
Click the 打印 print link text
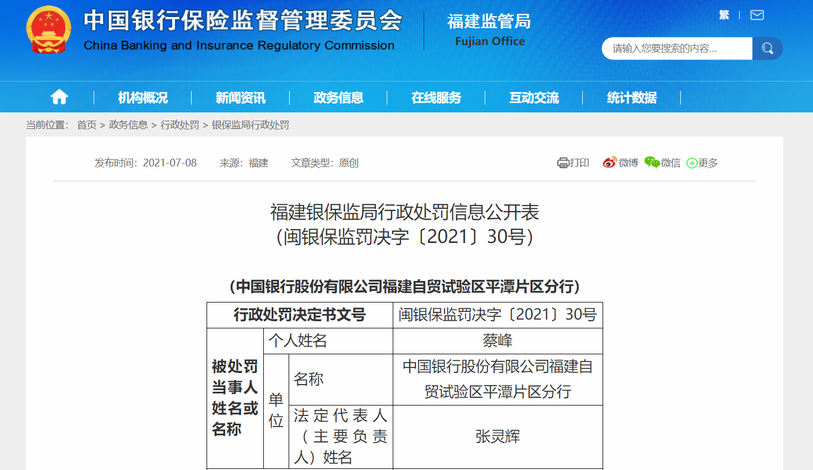[579, 163]
